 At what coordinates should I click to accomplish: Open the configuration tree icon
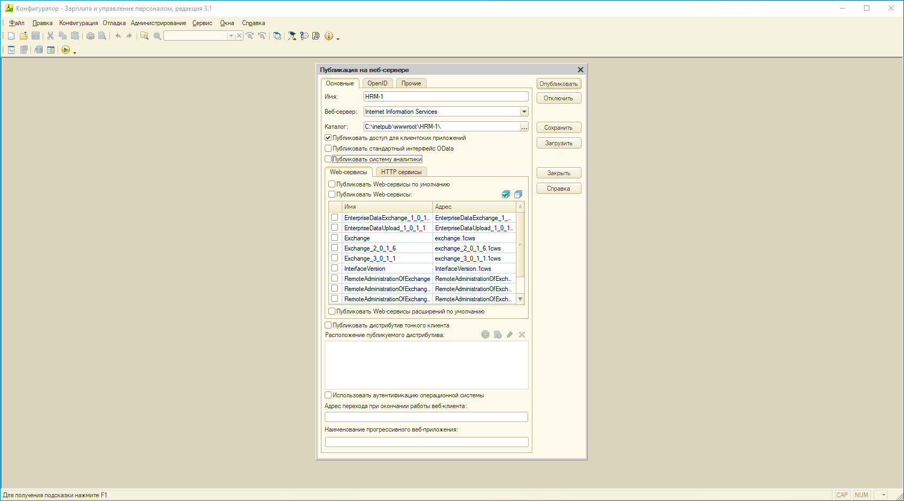coord(11,50)
